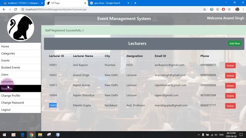Delete lecturer Manish Gupta

coord(230,106)
